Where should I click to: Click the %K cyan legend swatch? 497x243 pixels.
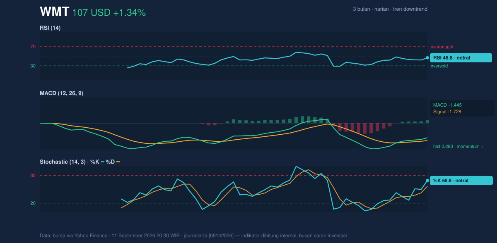102,162
